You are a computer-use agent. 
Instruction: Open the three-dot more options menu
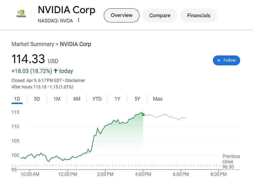[79, 20]
